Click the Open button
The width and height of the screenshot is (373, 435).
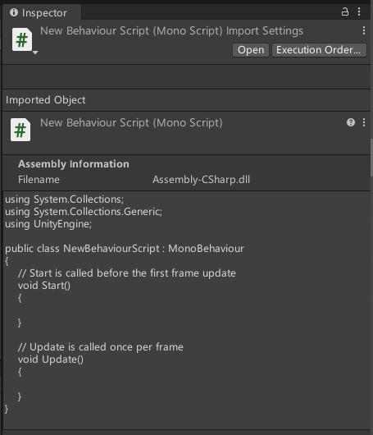pos(251,50)
